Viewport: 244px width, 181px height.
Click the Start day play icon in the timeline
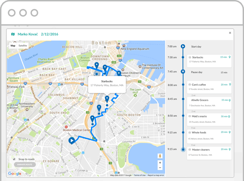coord(183,46)
